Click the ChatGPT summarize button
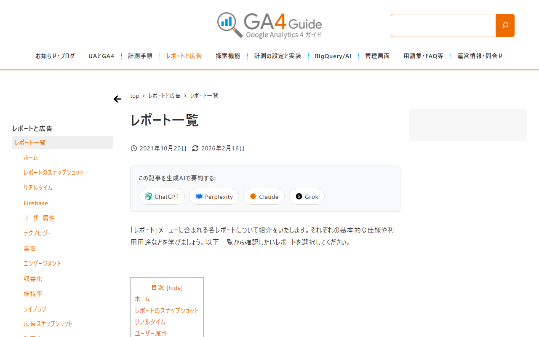This screenshot has width=539, height=337. coord(162,196)
